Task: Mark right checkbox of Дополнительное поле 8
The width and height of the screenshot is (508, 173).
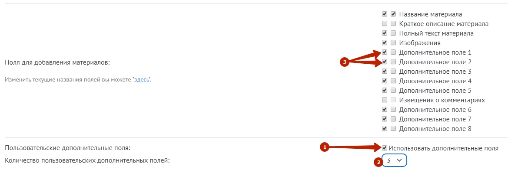Action: click(393, 128)
